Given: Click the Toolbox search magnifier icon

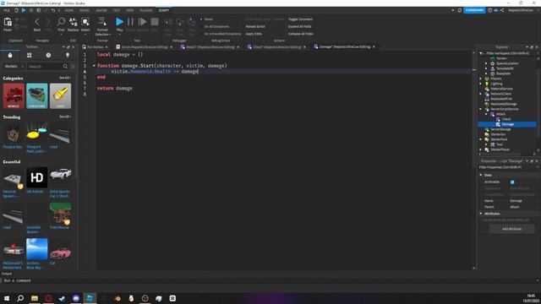Looking at the screenshot, I should click(66, 66).
